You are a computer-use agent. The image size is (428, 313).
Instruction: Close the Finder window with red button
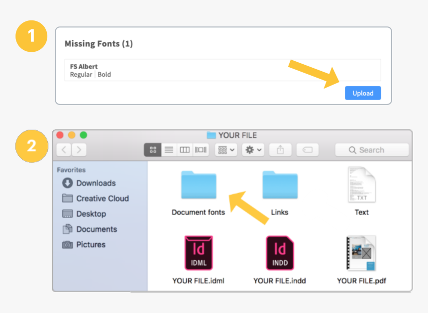coord(60,135)
